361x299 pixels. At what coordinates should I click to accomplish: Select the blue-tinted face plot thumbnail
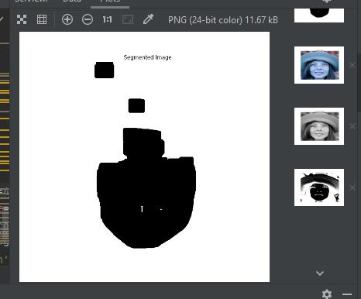(x=319, y=65)
